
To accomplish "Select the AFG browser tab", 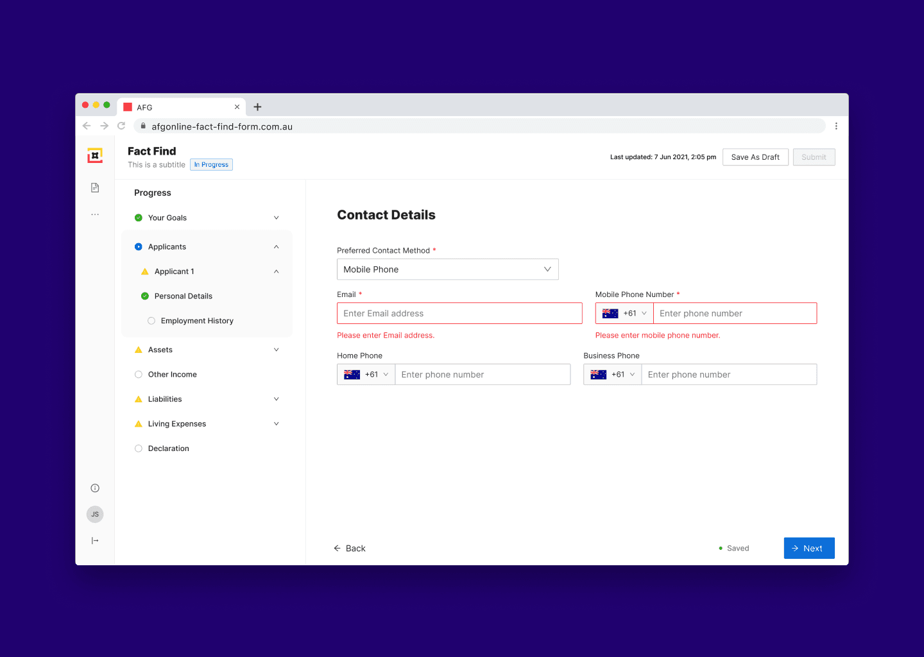I will [x=182, y=107].
